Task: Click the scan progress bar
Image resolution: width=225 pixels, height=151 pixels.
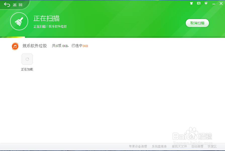Action: 113,37
